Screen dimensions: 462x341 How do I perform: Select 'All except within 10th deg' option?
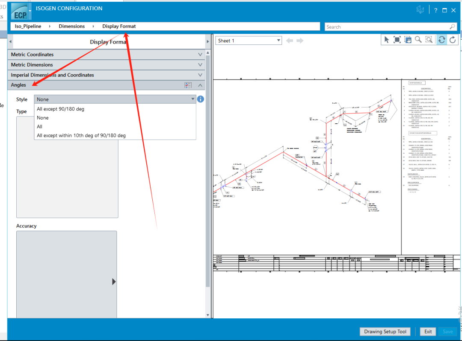(115, 135)
